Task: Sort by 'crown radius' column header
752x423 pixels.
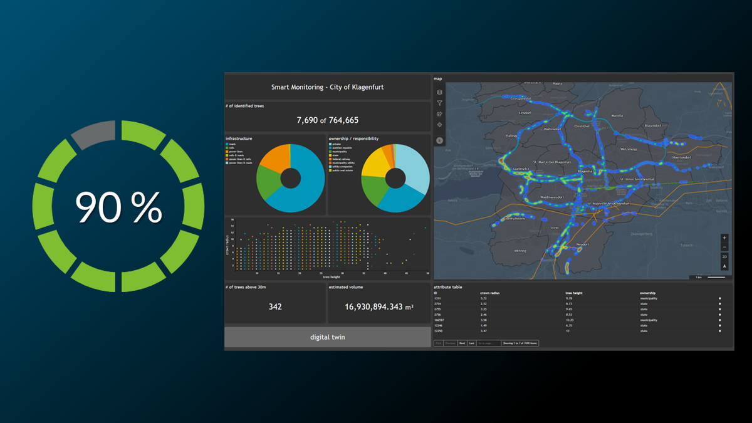Action: [x=489, y=293]
